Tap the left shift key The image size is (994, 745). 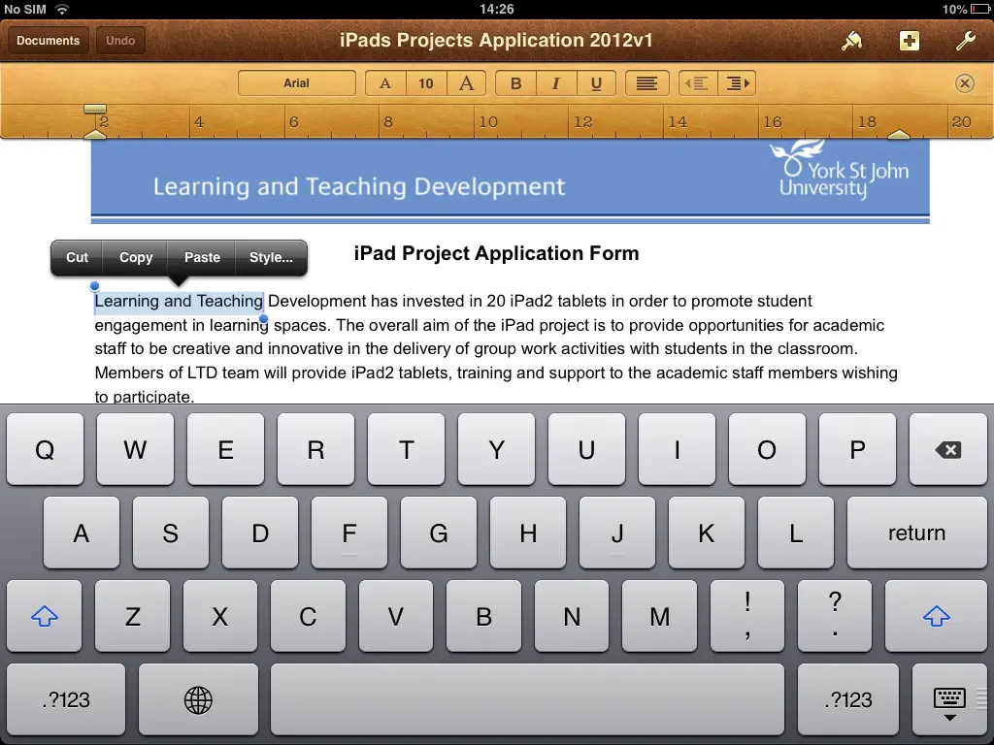pyautogui.click(x=45, y=616)
